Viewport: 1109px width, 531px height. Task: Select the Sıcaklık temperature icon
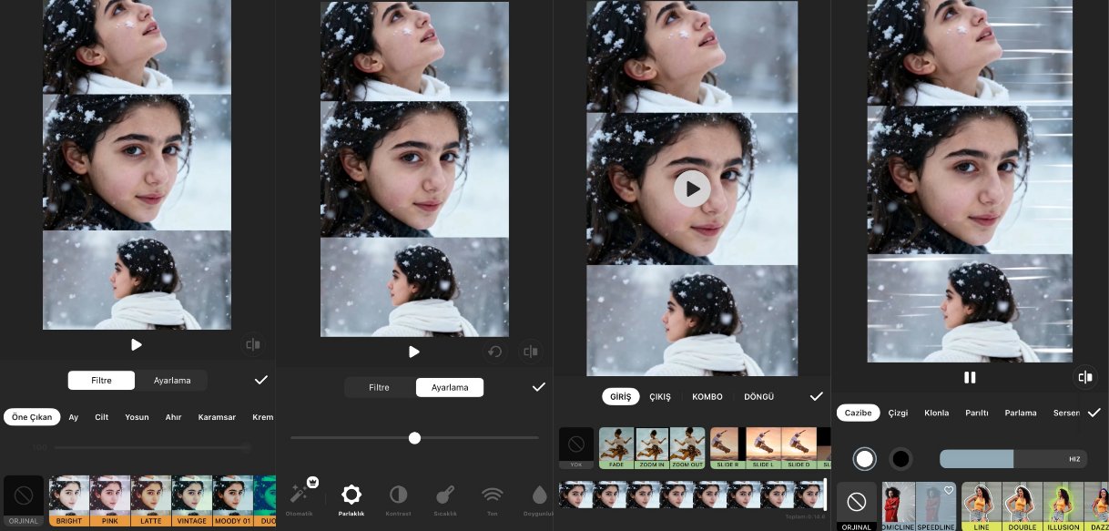click(445, 495)
